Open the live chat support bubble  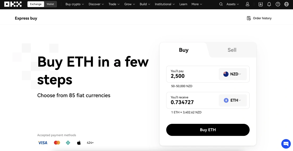point(286,144)
